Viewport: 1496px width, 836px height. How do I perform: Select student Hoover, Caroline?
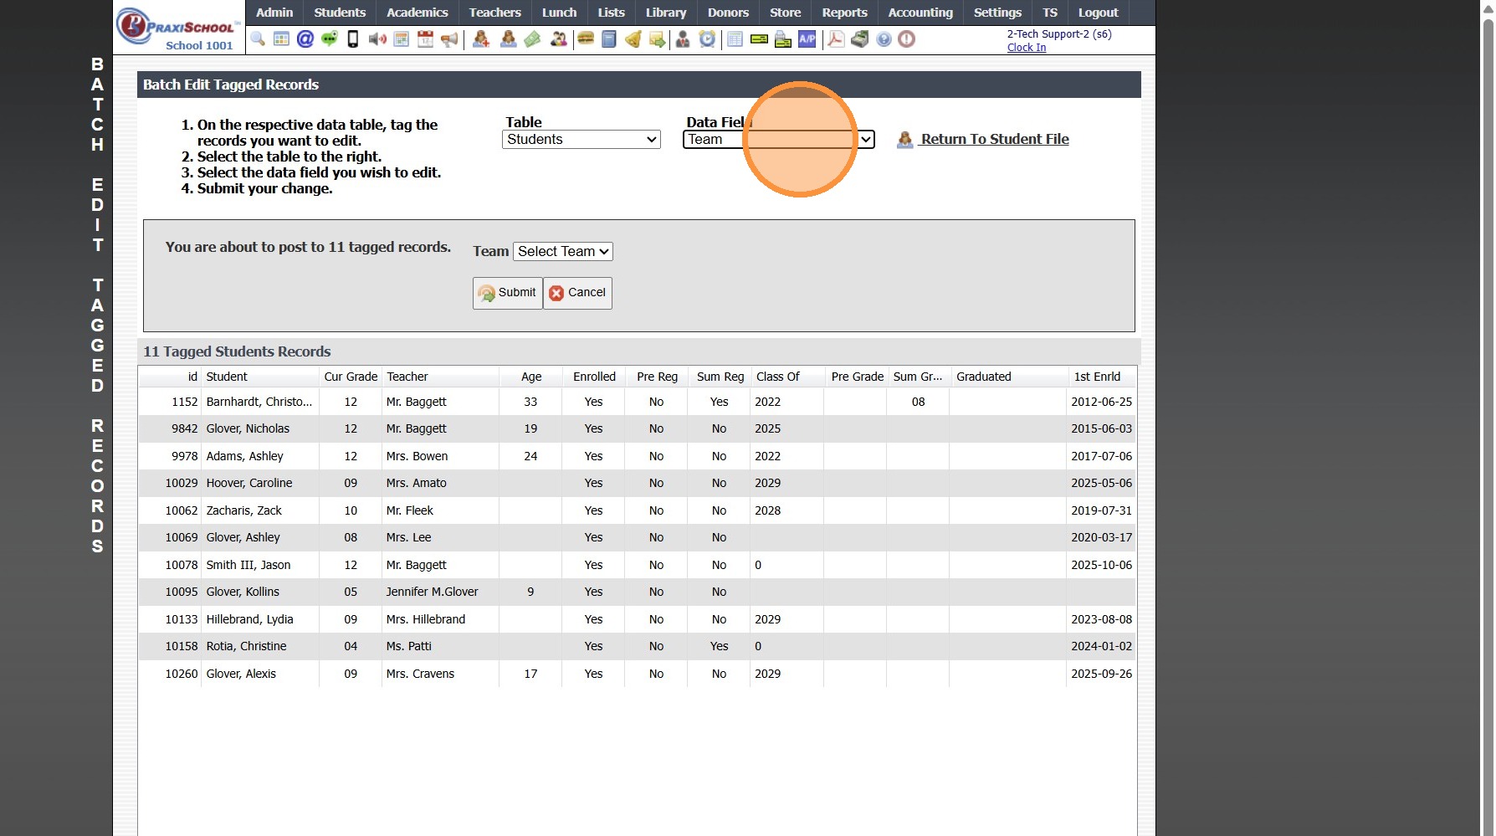(637, 483)
